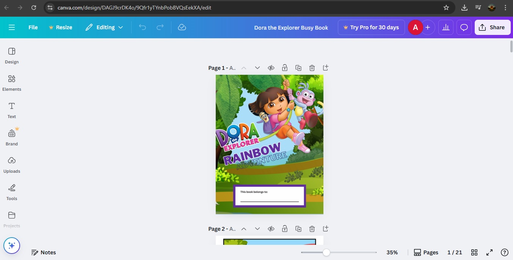513x260 pixels.
Task: Lock Page 1 with the padlock icon
Action: click(284, 68)
